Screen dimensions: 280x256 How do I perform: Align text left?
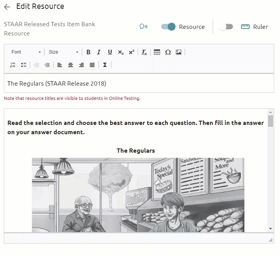(x=60, y=65)
